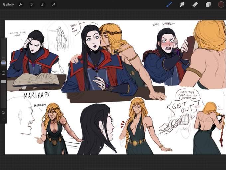Activate the Transform arrow tool
Viewport: 226px width, 170px height.
54,4
